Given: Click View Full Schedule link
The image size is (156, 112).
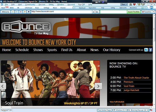Looking at the screenshot, I should [x=117, y=102].
